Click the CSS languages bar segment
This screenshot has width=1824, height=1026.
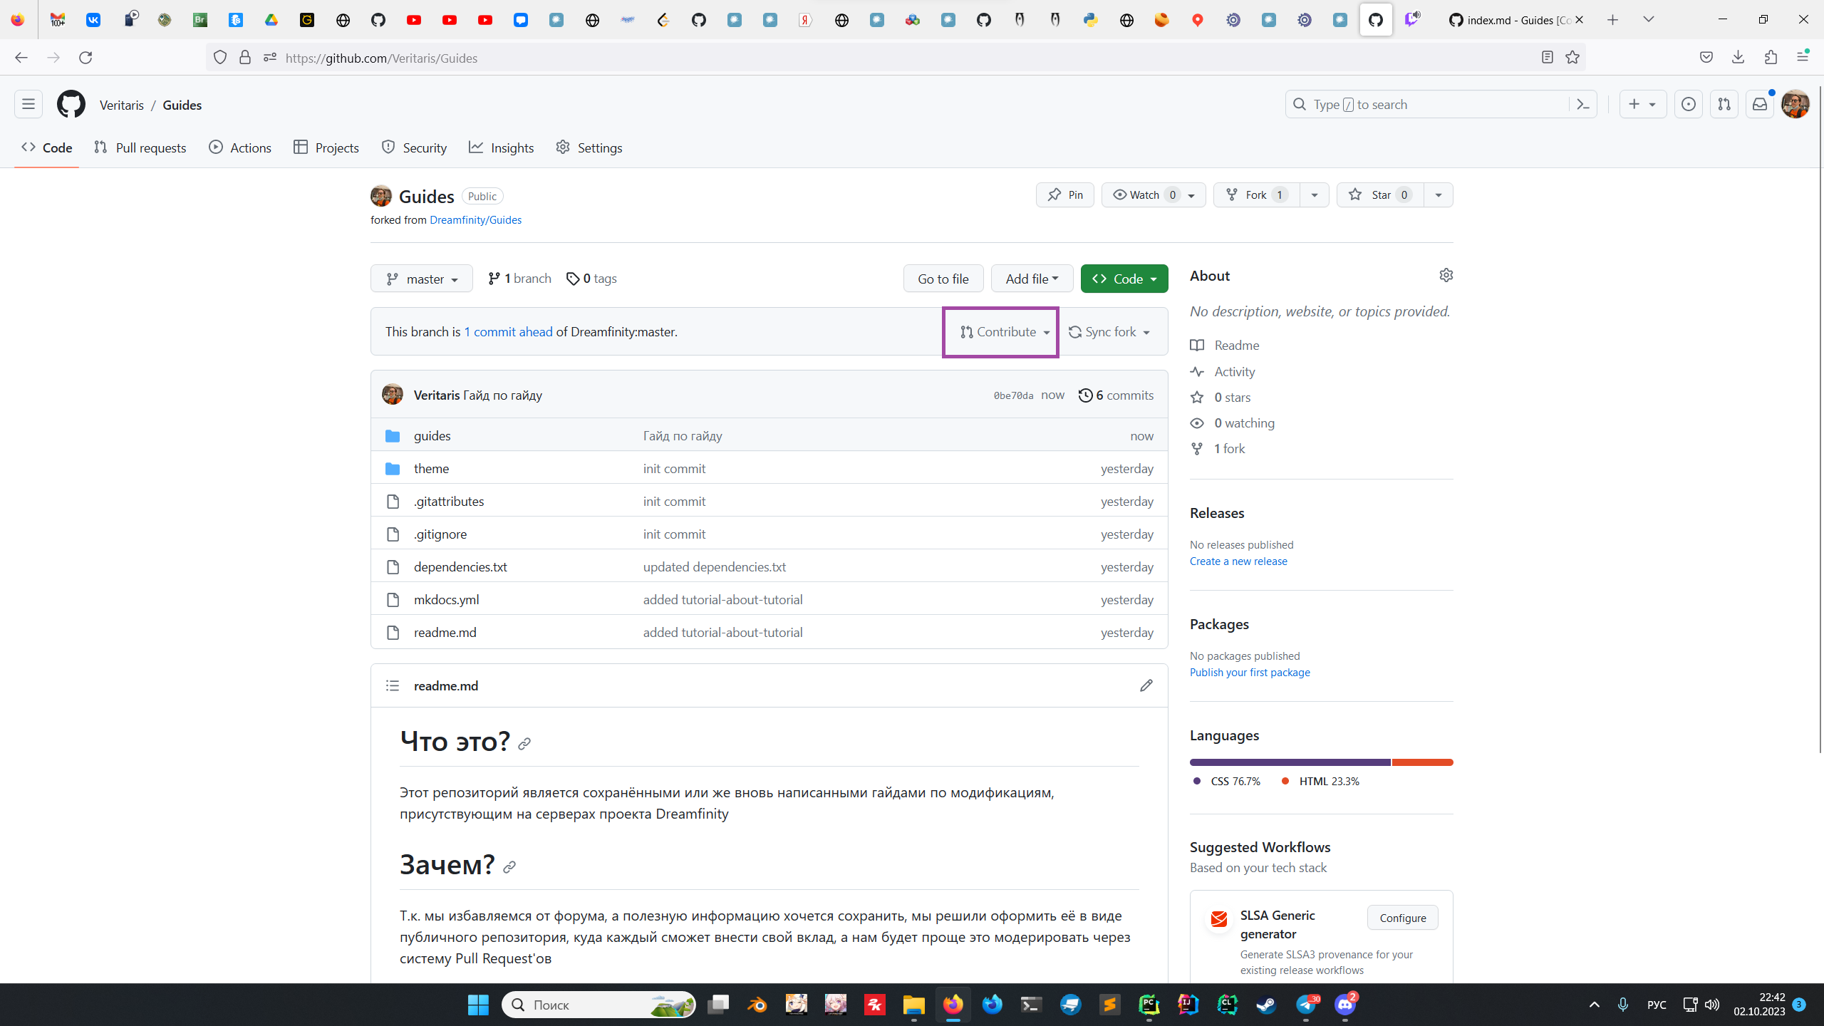tap(1290, 762)
